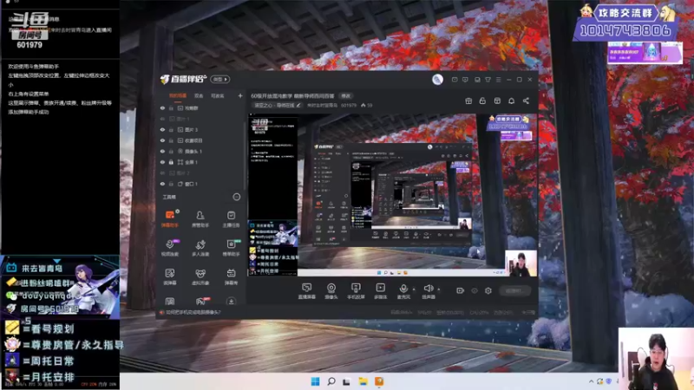694x390 pixels.
Task: Click the room number 601979 in the info bar
Action: (x=349, y=105)
